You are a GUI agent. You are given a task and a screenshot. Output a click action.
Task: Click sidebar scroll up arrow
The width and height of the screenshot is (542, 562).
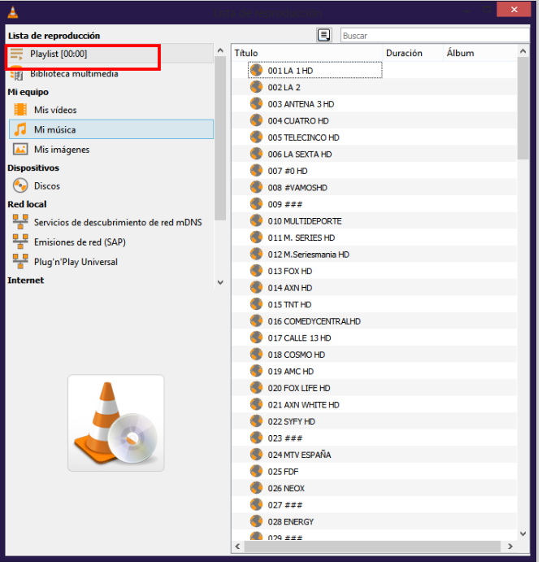220,50
